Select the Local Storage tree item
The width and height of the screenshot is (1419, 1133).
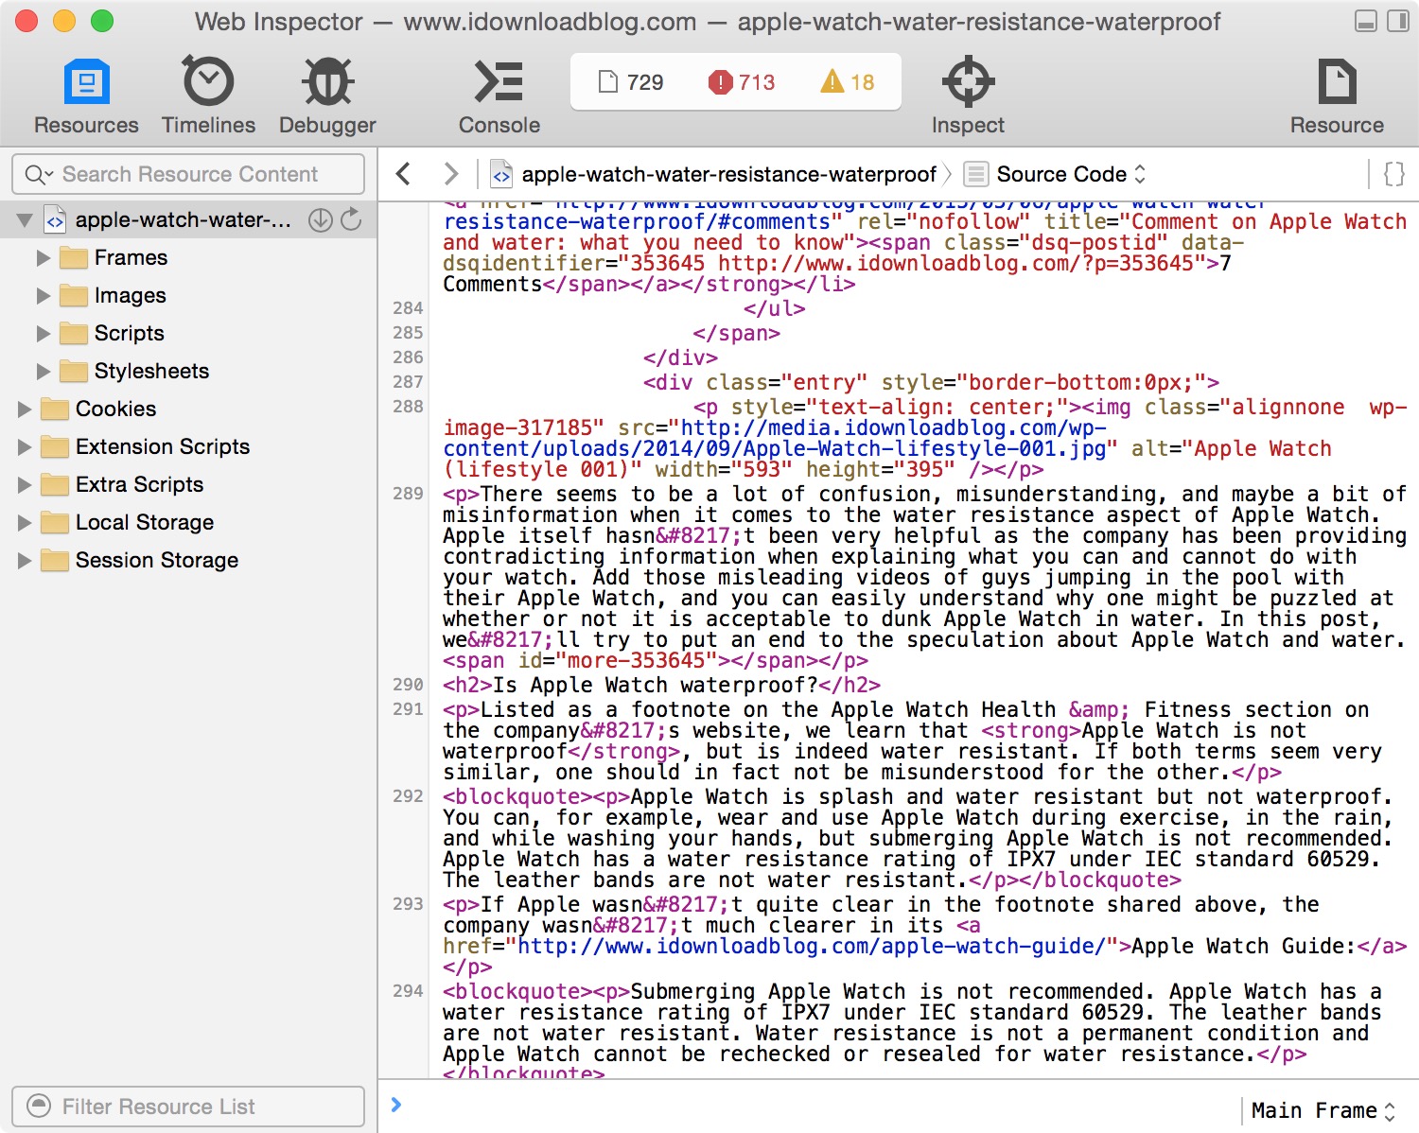click(188, 522)
